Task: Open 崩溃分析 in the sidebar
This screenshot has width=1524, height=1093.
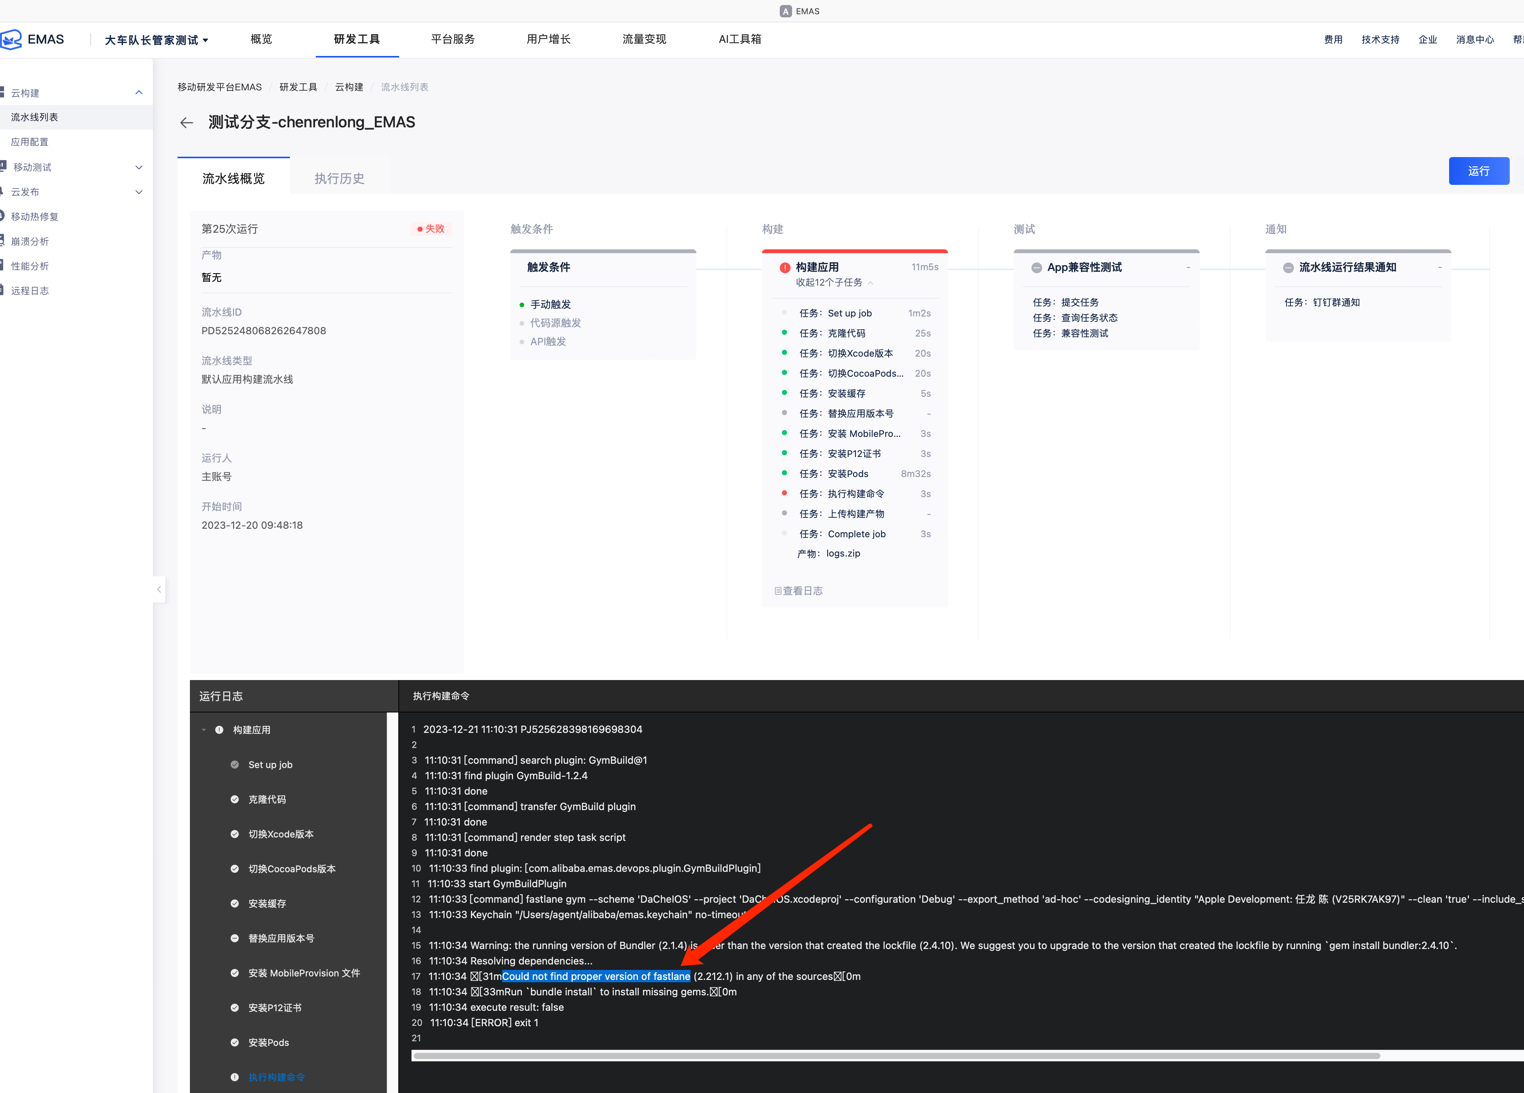Action: (30, 241)
